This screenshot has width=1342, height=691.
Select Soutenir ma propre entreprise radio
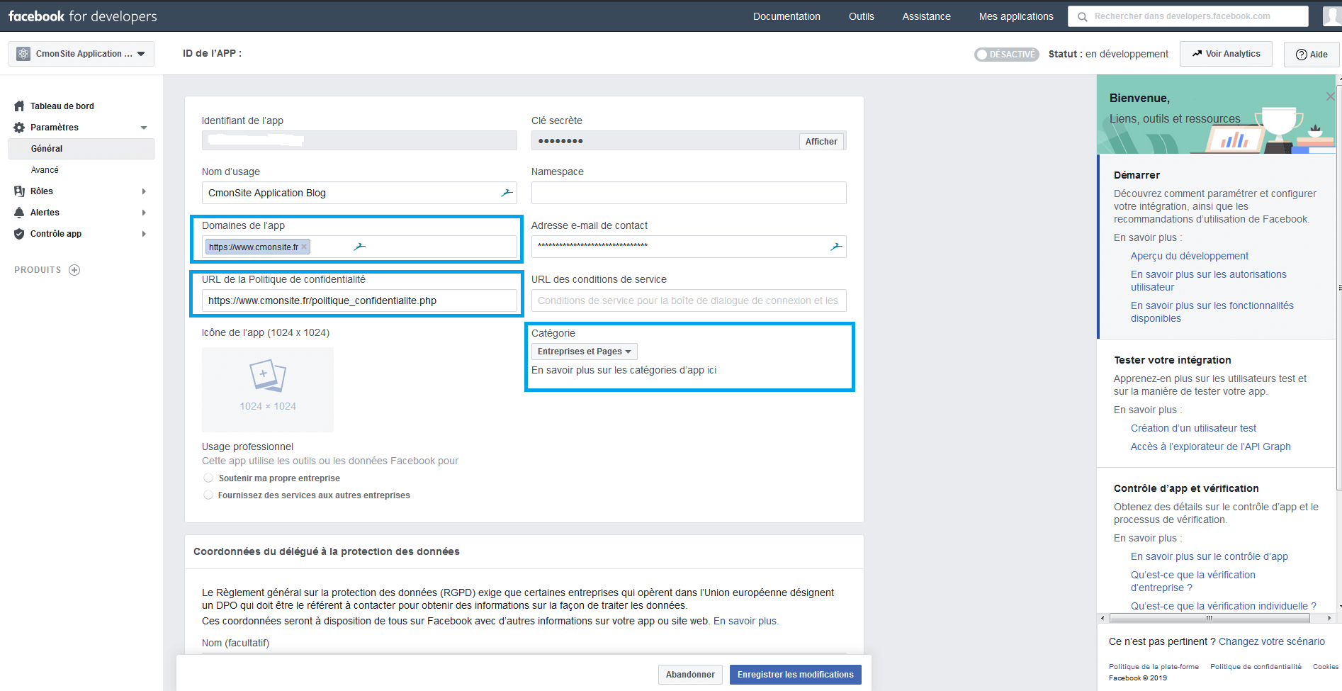click(208, 478)
